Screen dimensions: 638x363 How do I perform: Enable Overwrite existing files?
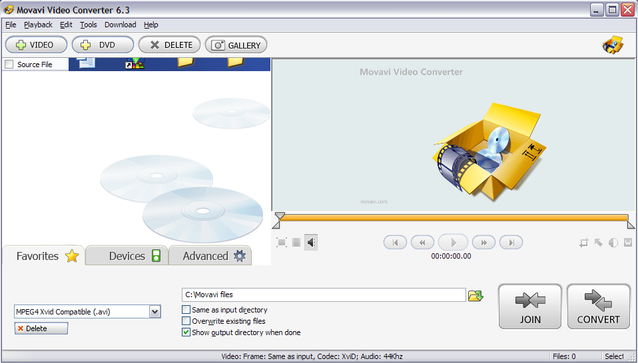(x=186, y=321)
